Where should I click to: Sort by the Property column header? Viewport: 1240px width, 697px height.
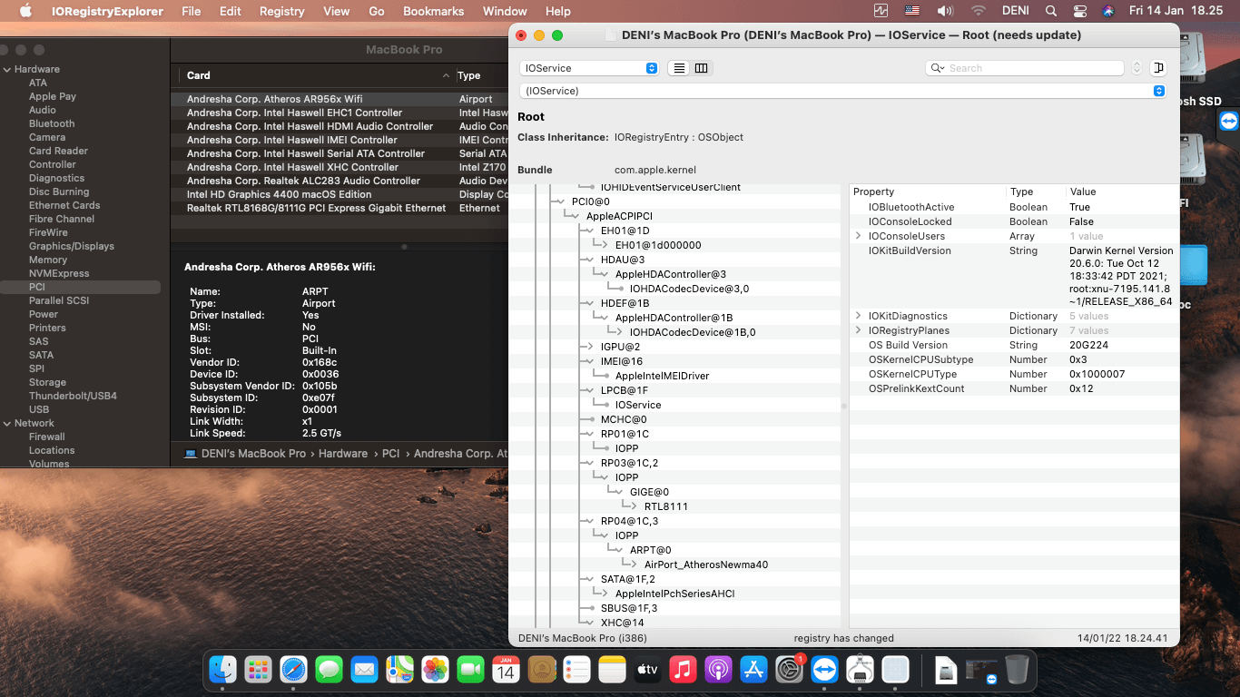(x=928, y=191)
